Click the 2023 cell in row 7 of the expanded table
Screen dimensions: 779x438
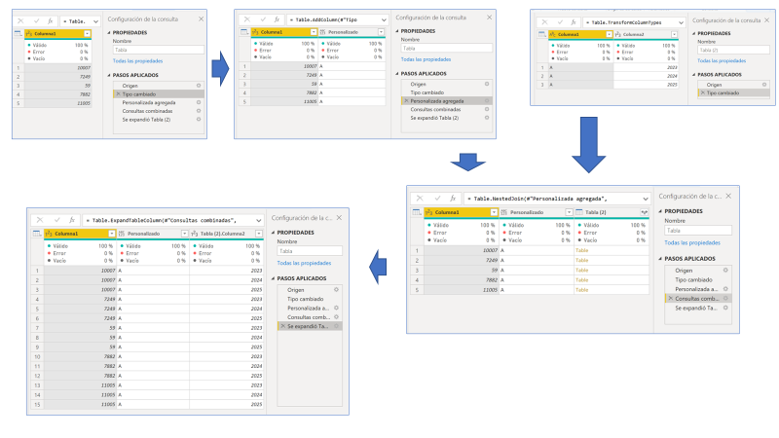point(227,328)
